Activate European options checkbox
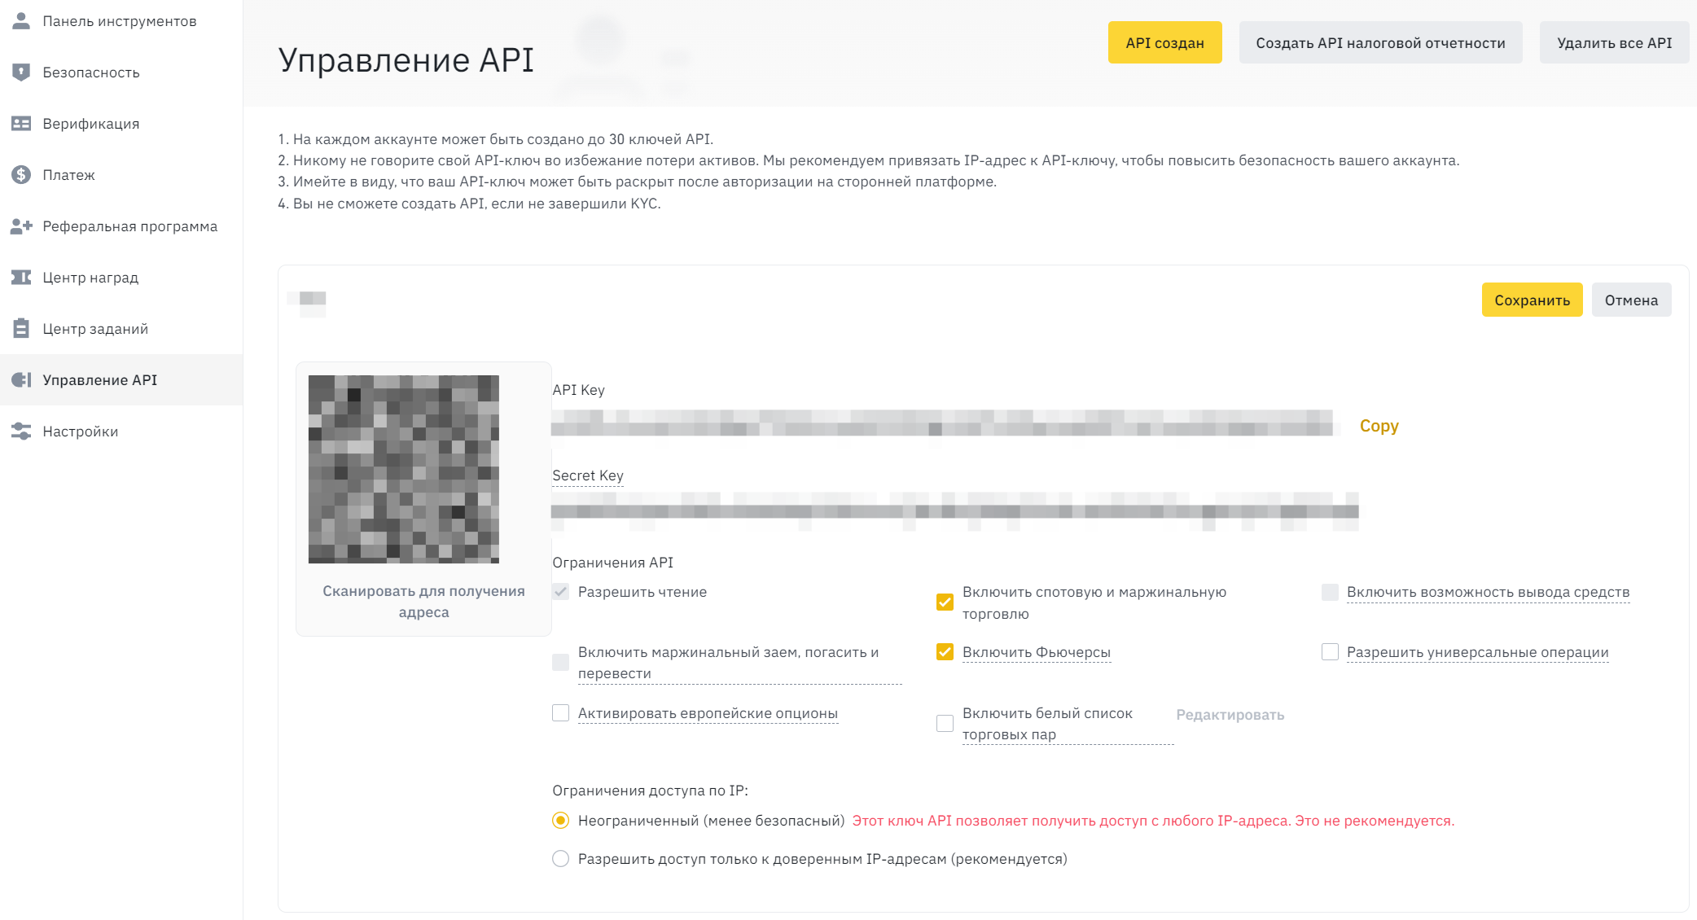 (560, 712)
